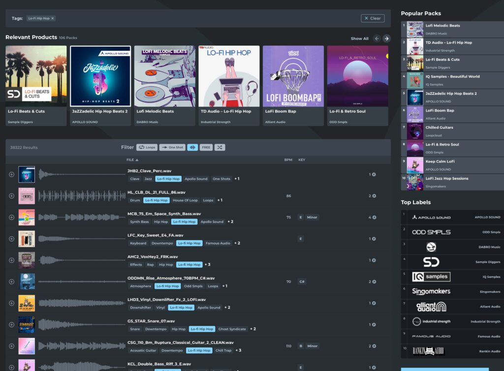Add MCB_75_Em_Space_Synth_Bass.wav using plus icon
The height and width of the screenshot is (371, 504).
click(11, 217)
